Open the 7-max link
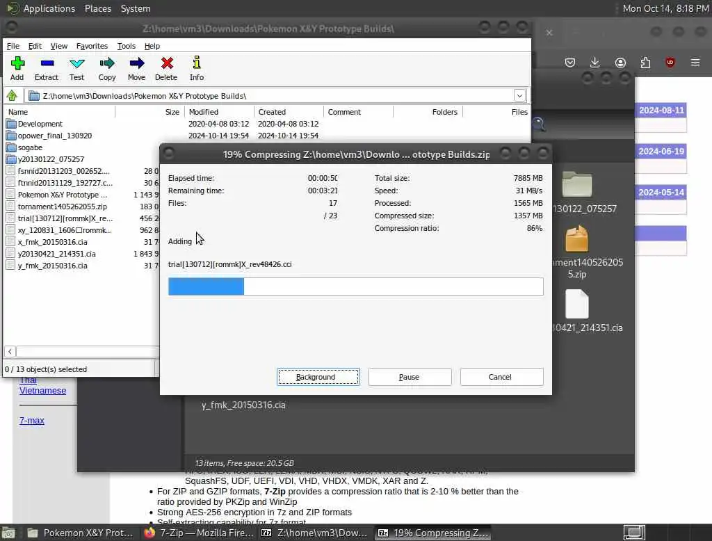Viewport: 712px width, 541px height. (32, 421)
